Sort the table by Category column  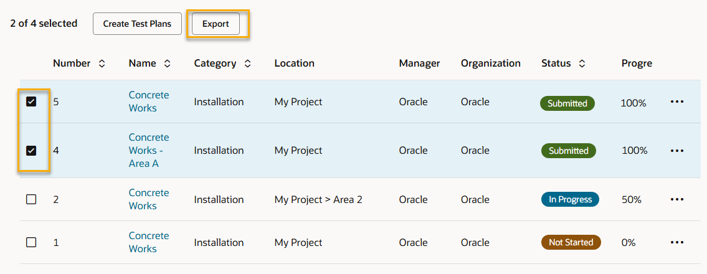point(247,64)
